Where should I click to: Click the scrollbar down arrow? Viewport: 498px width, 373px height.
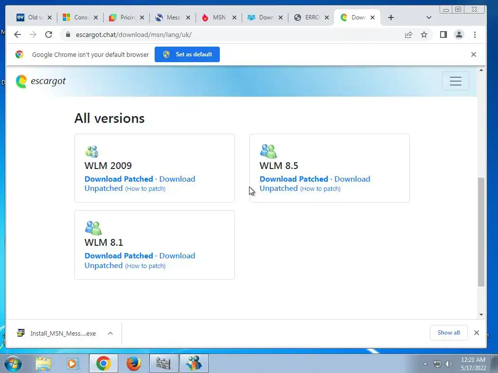(481, 315)
